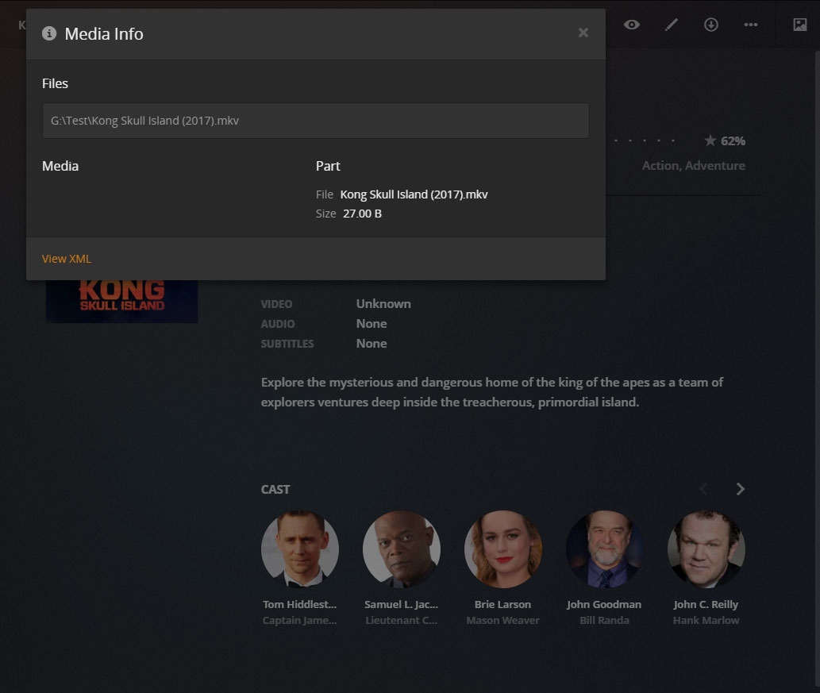Click the name Samuel L. Jac...
This screenshot has width=820, height=693.
[x=401, y=604]
